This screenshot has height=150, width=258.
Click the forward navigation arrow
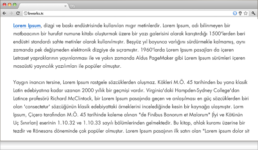click(x=11, y=13)
